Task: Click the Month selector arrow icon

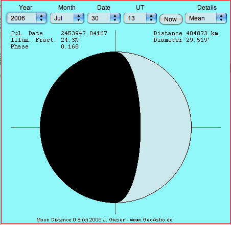Action: tap(79, 18)
